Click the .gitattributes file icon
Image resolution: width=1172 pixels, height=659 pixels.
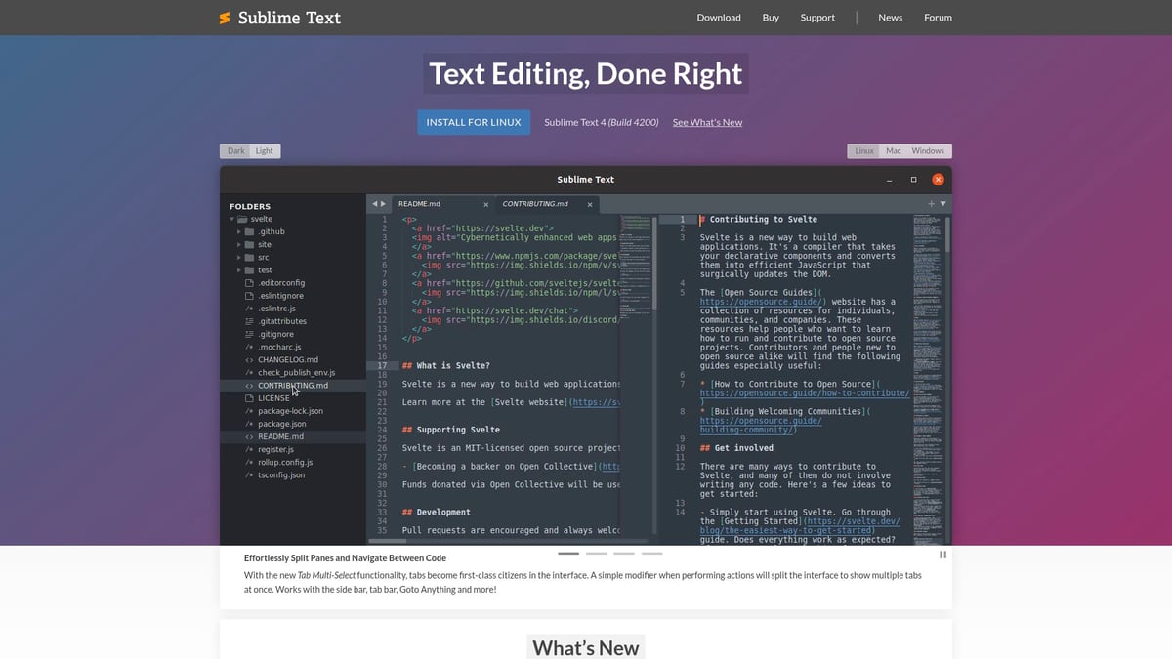coord(250,321)
